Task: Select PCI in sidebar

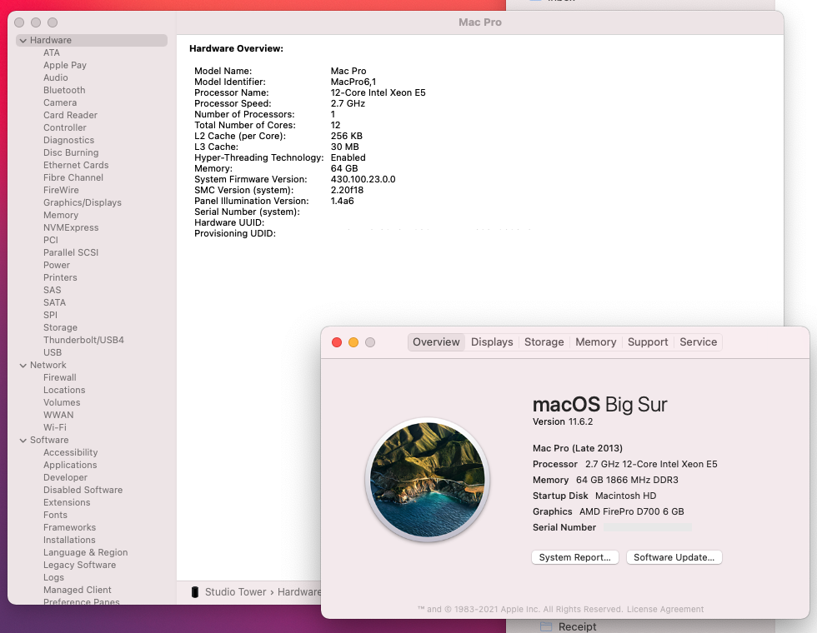Action: [x=51, y=240]
